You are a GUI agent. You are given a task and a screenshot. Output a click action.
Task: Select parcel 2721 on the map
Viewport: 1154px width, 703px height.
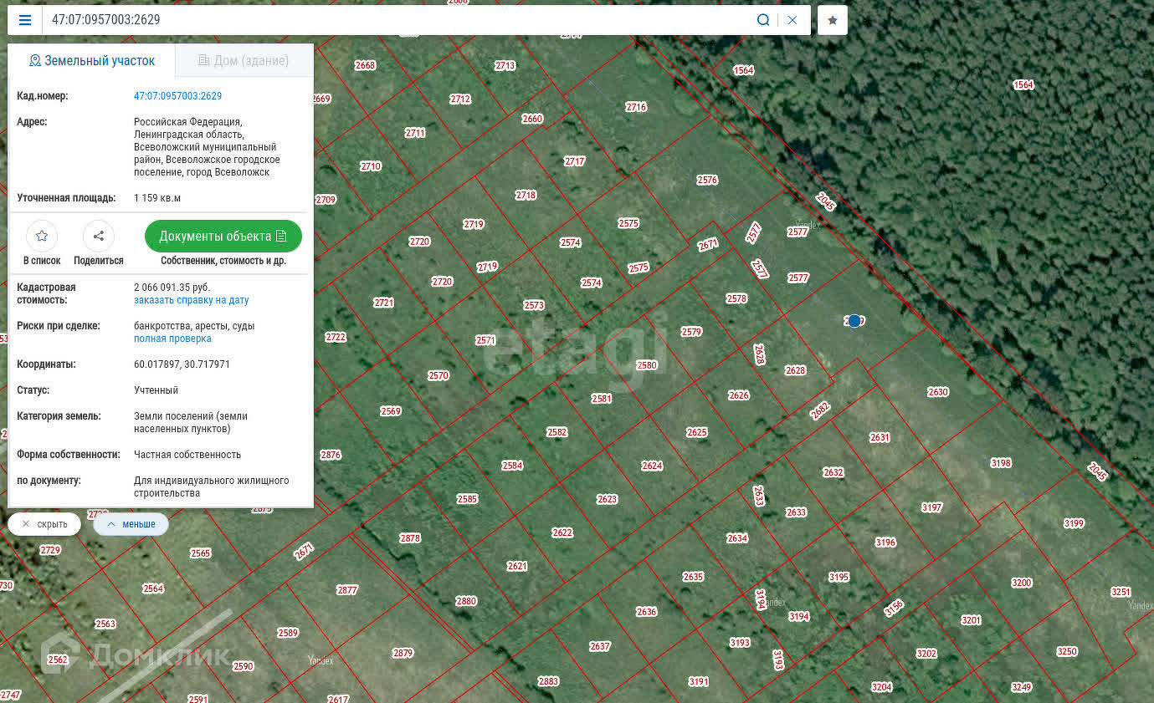(x=384, y=303)
